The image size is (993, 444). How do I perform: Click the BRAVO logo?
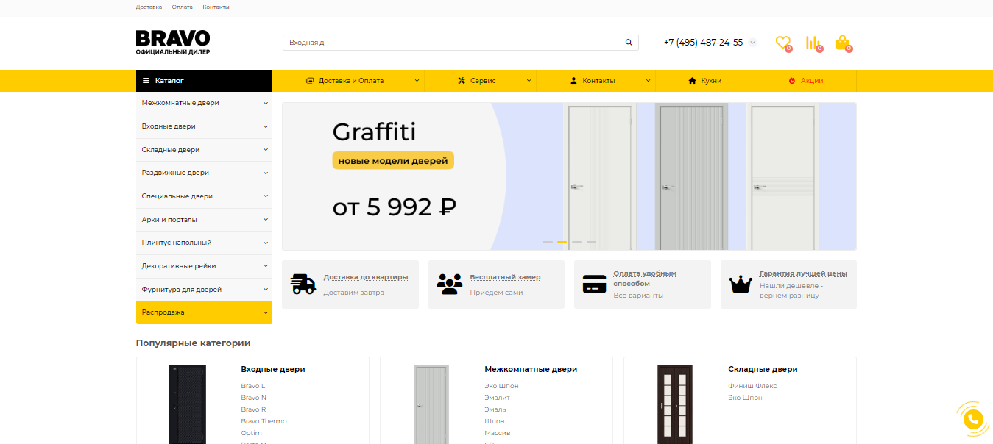point(173,43)
